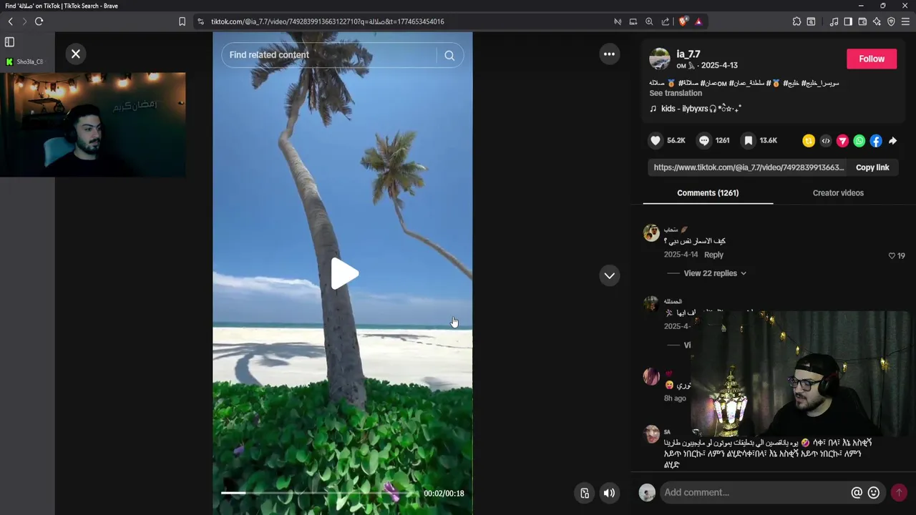Follow the ia_7.7 account
This screenshot has height=515, width=916.
(872, 59)
